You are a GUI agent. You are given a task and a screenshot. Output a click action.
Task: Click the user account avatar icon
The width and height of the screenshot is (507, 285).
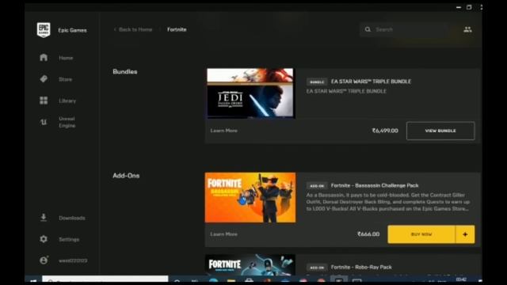pyautogui.click(x=44, y=260)
